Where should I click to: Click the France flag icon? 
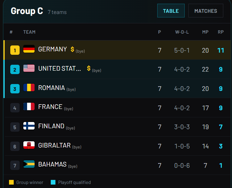pyautogui.click(x=29, y=106)
